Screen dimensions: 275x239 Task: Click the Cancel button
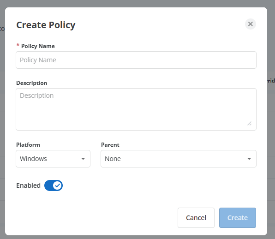point(196,218)
